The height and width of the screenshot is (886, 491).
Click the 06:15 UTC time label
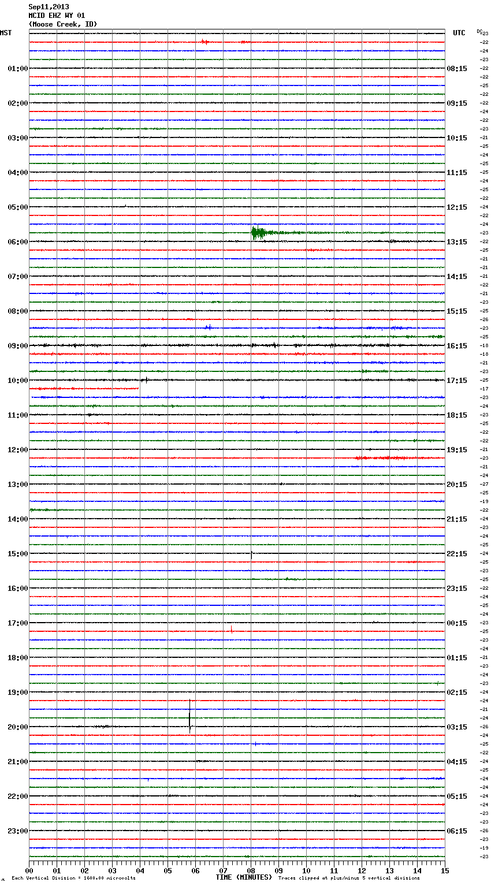point(457,831)
